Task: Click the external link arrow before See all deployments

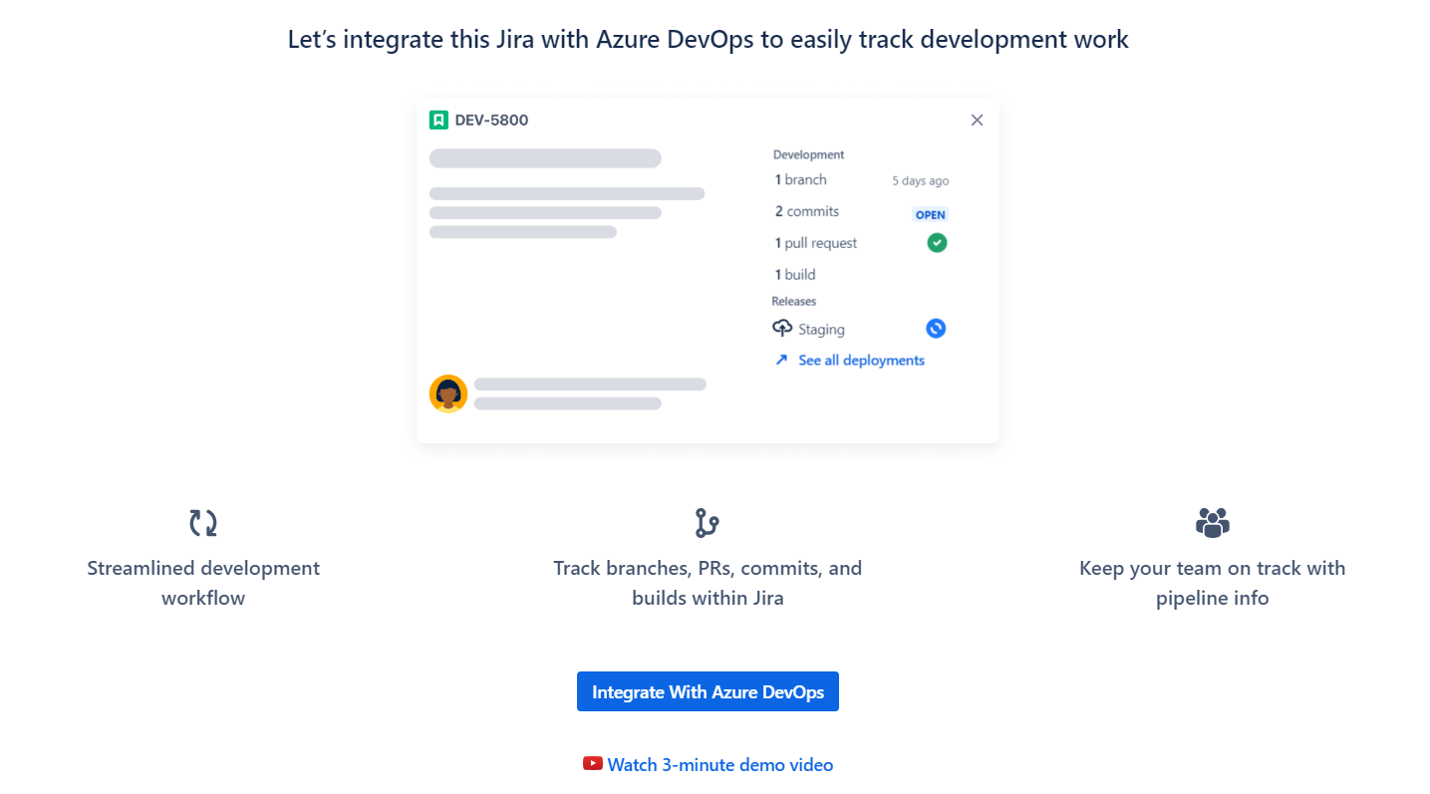Action: [x=782, y=360]
